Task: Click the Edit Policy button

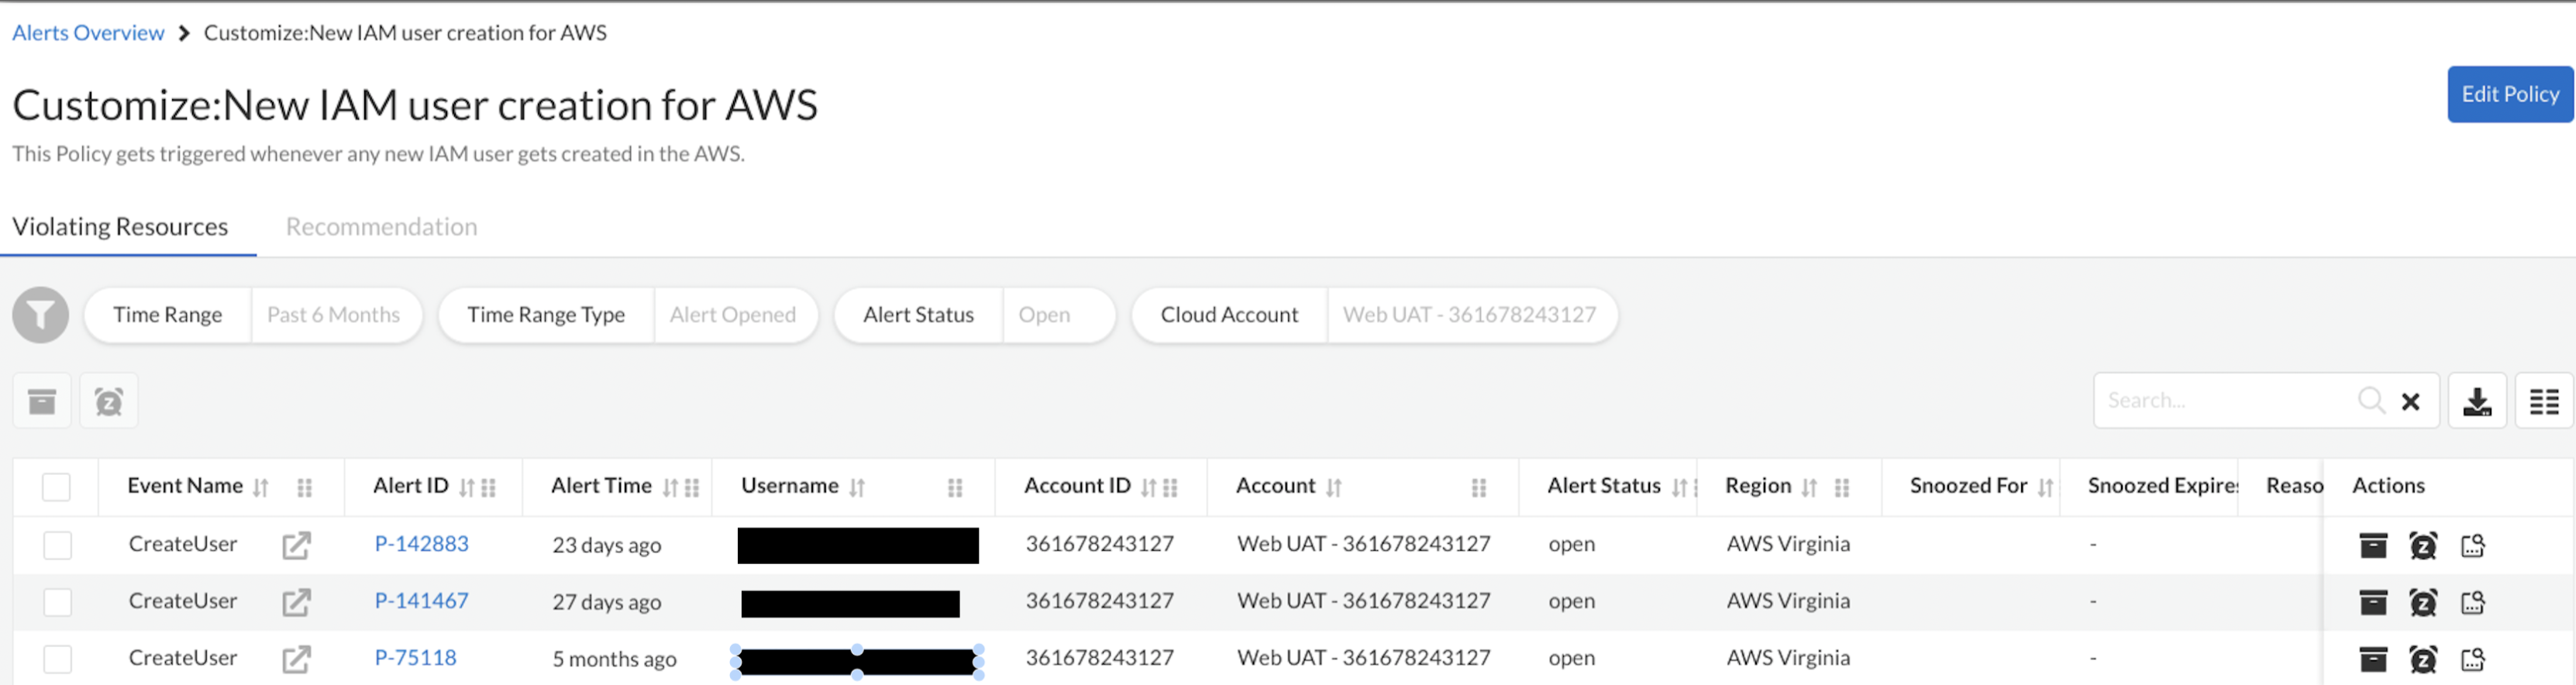Action: pos(2509,94)
